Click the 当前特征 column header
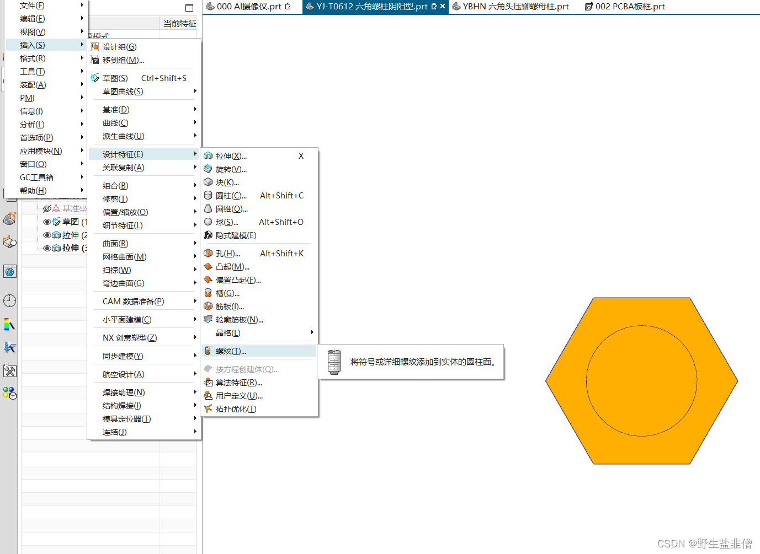 [x=179, y=23]
